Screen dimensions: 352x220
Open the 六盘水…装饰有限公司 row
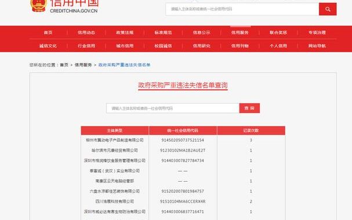(x=115, y=191)
